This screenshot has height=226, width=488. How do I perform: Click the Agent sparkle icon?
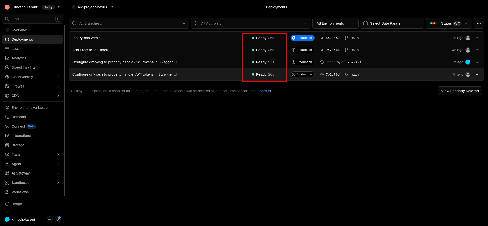7,164
